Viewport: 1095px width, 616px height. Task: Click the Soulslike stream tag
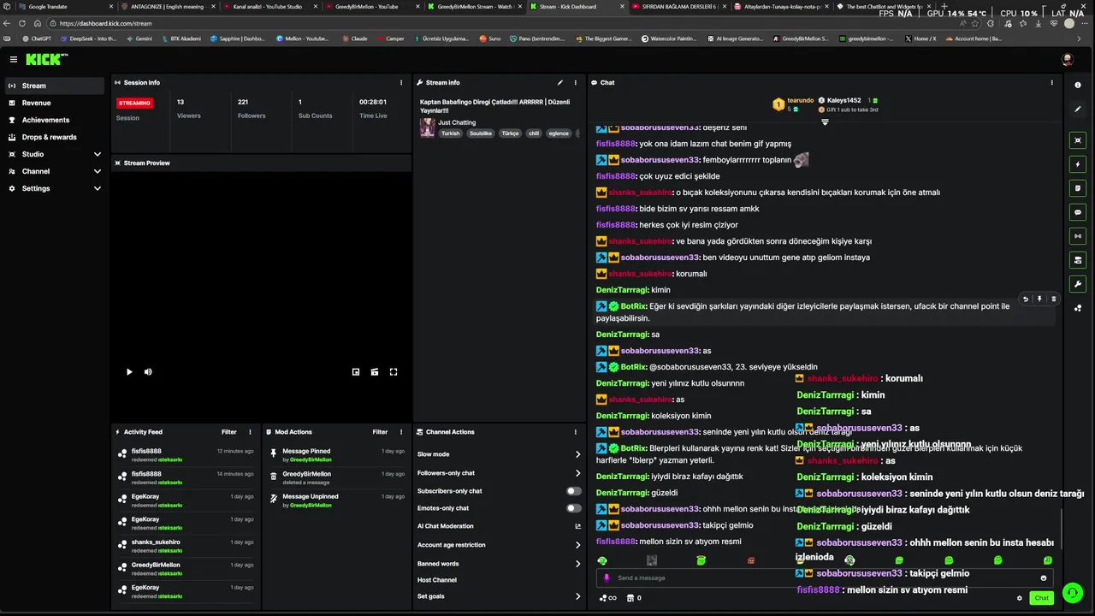pyautogui.click(x=481, y=133)
